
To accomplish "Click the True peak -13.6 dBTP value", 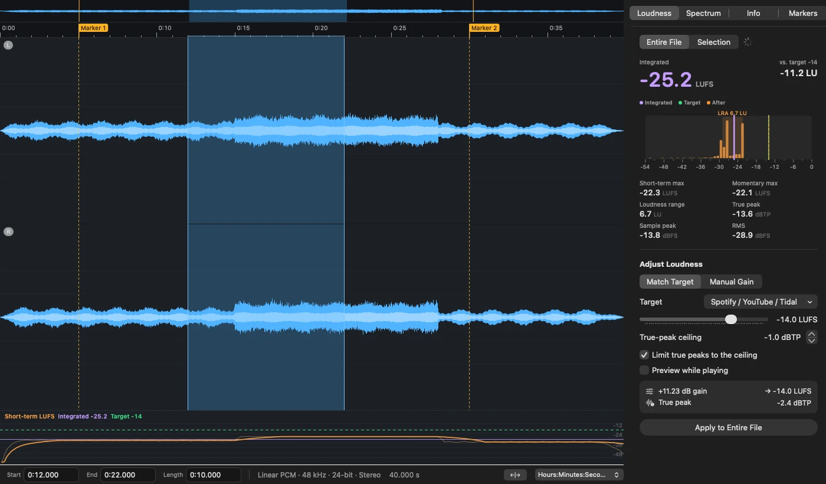I will pos(751,214).
